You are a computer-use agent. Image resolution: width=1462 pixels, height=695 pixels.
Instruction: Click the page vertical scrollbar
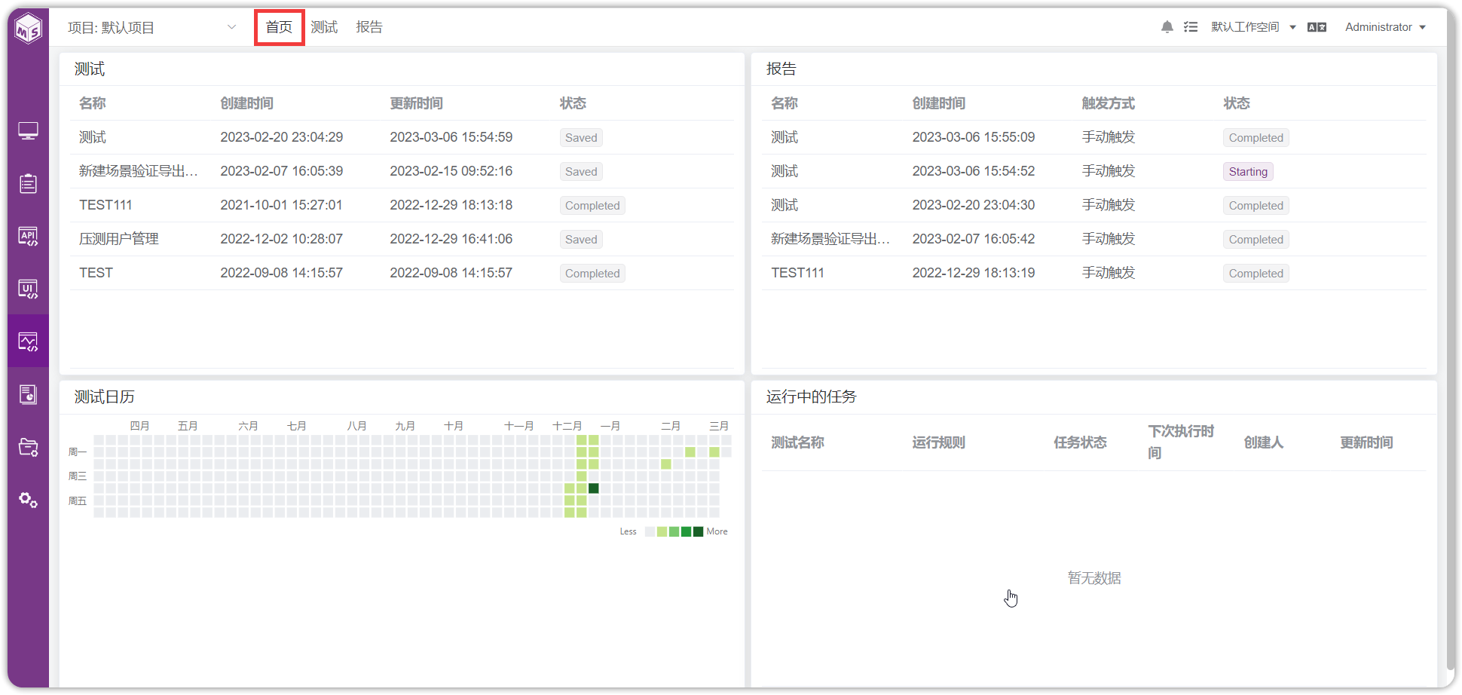[1451, 339]
